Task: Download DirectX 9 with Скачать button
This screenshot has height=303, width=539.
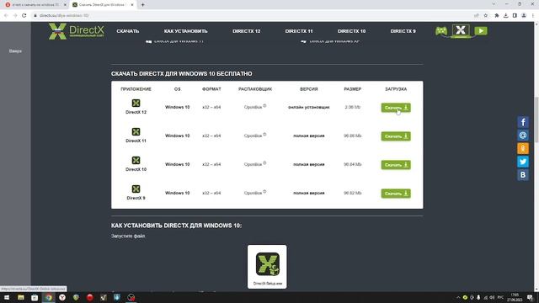Action: coord(396,193)
